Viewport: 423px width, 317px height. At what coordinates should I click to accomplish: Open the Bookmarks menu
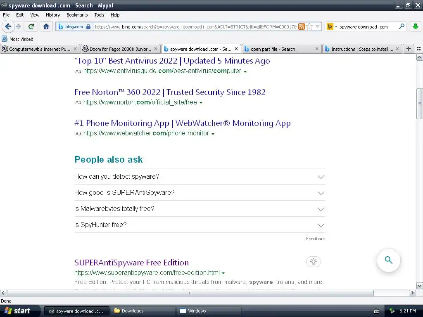pyautogui.click(x=77, y=15)
